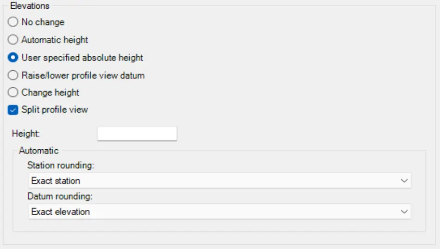Open the Station rounding dropdown

click(x=219, y=181)
